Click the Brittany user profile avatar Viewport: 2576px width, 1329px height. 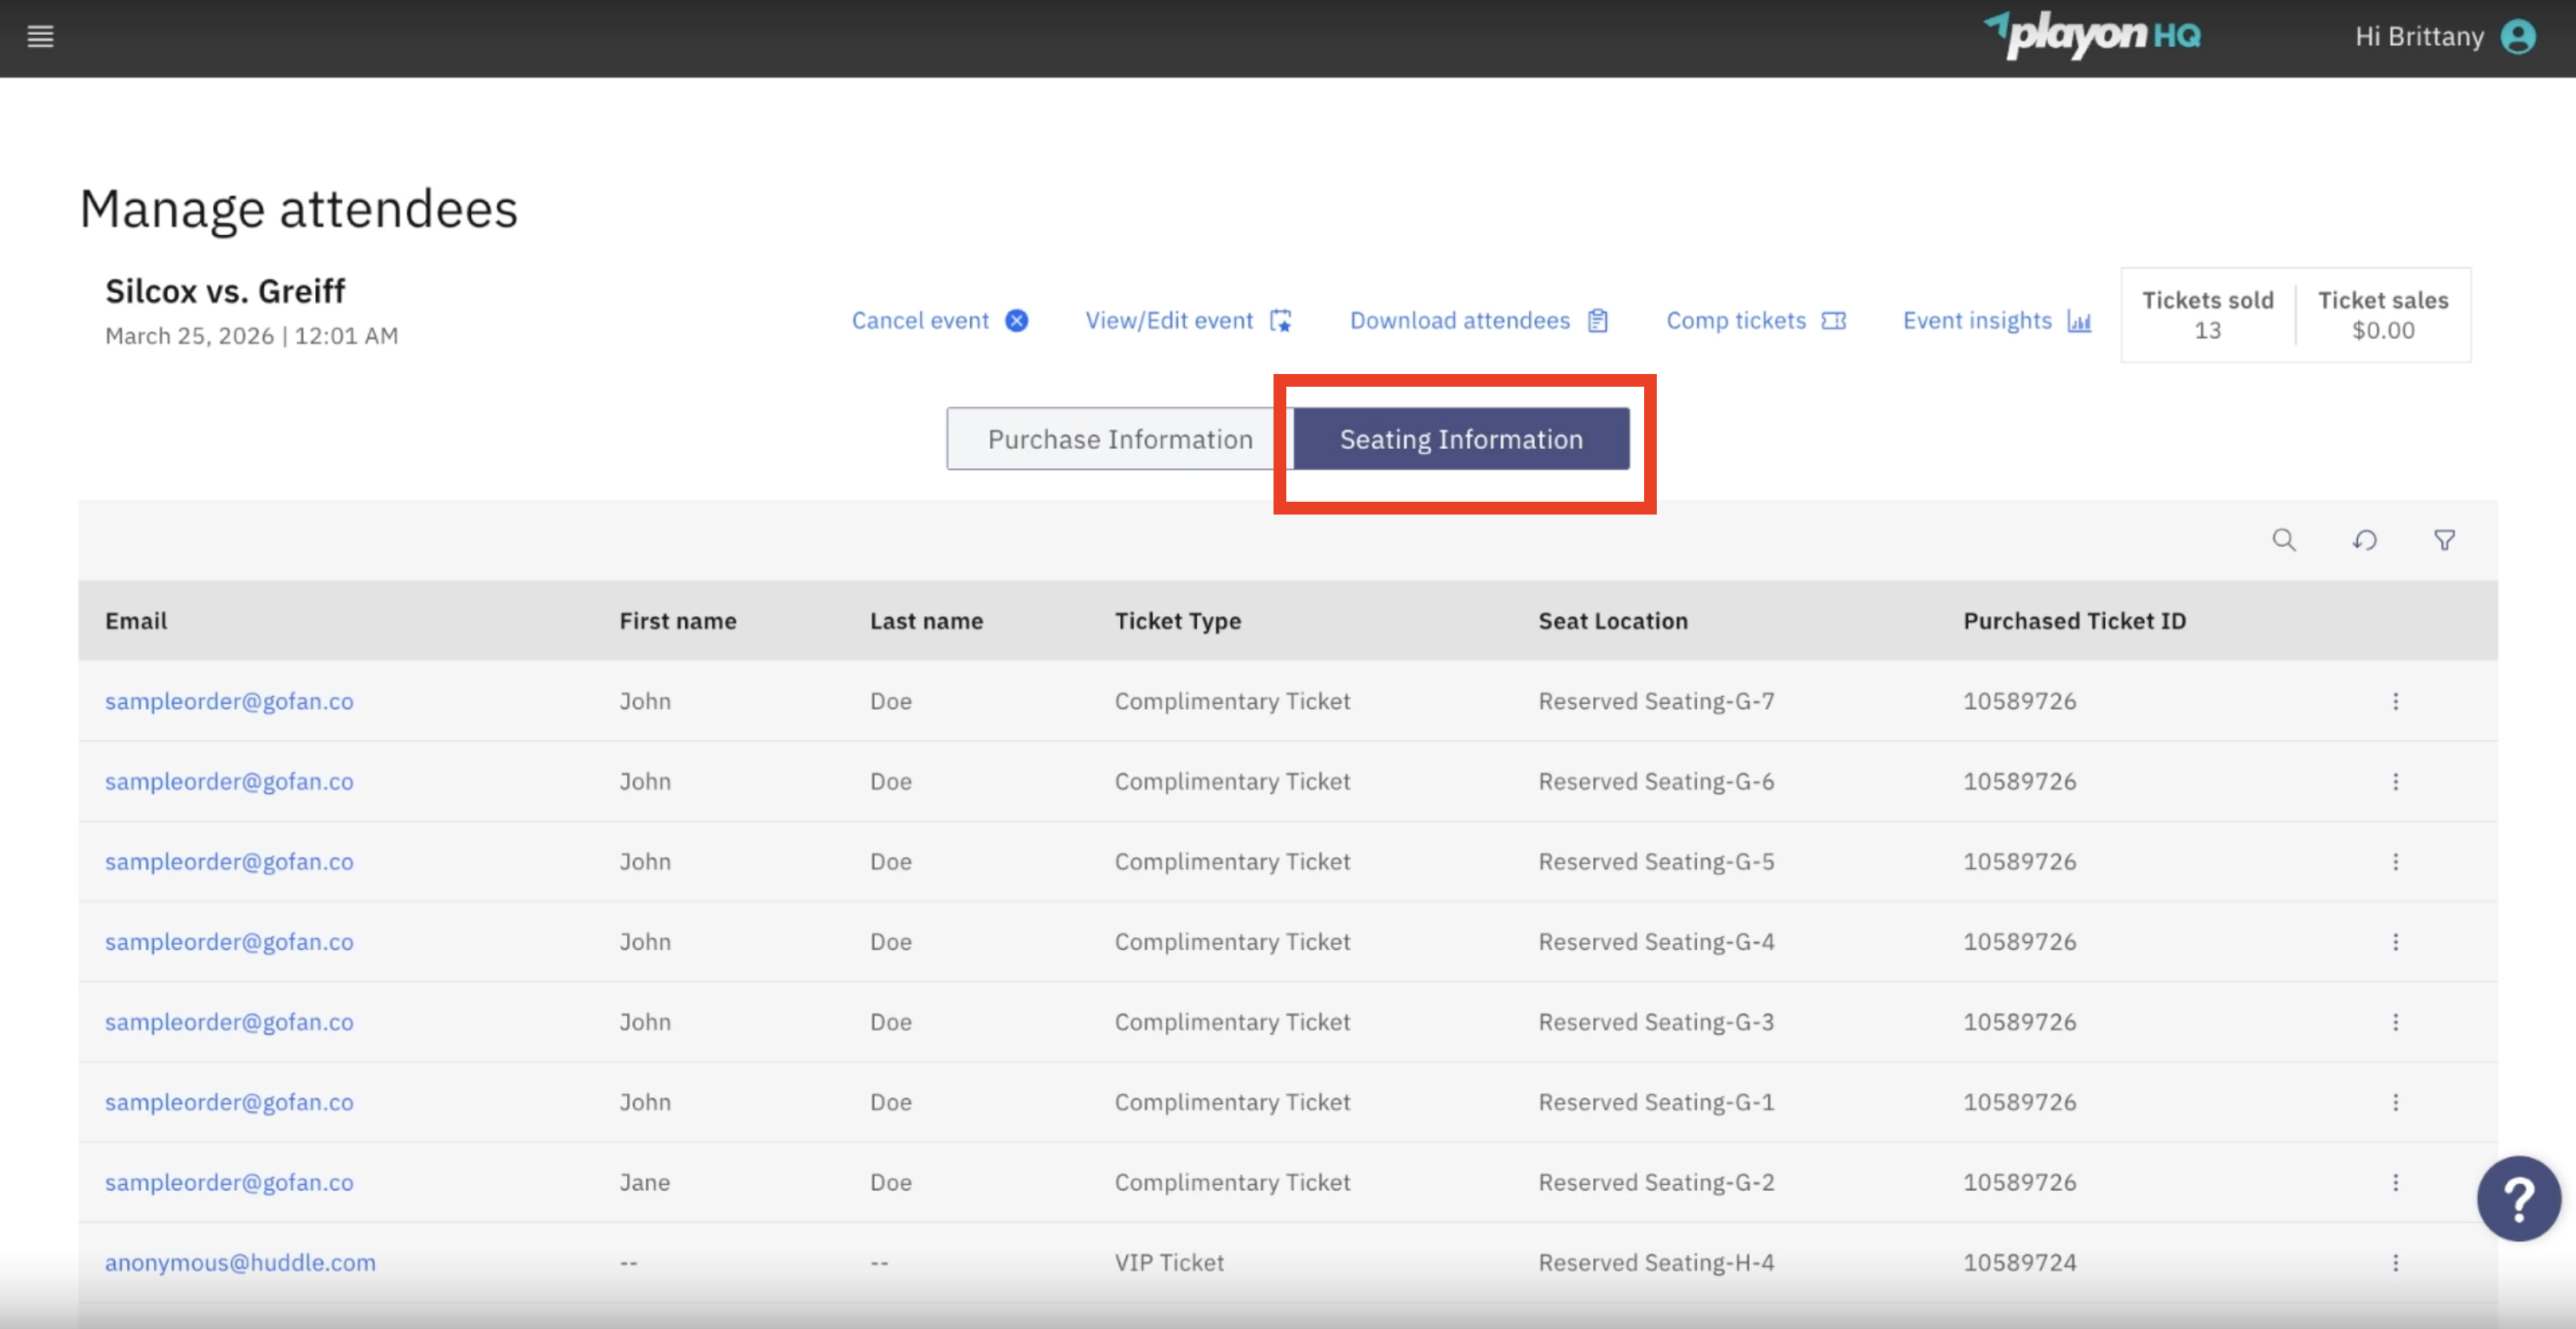(2518, 37)
